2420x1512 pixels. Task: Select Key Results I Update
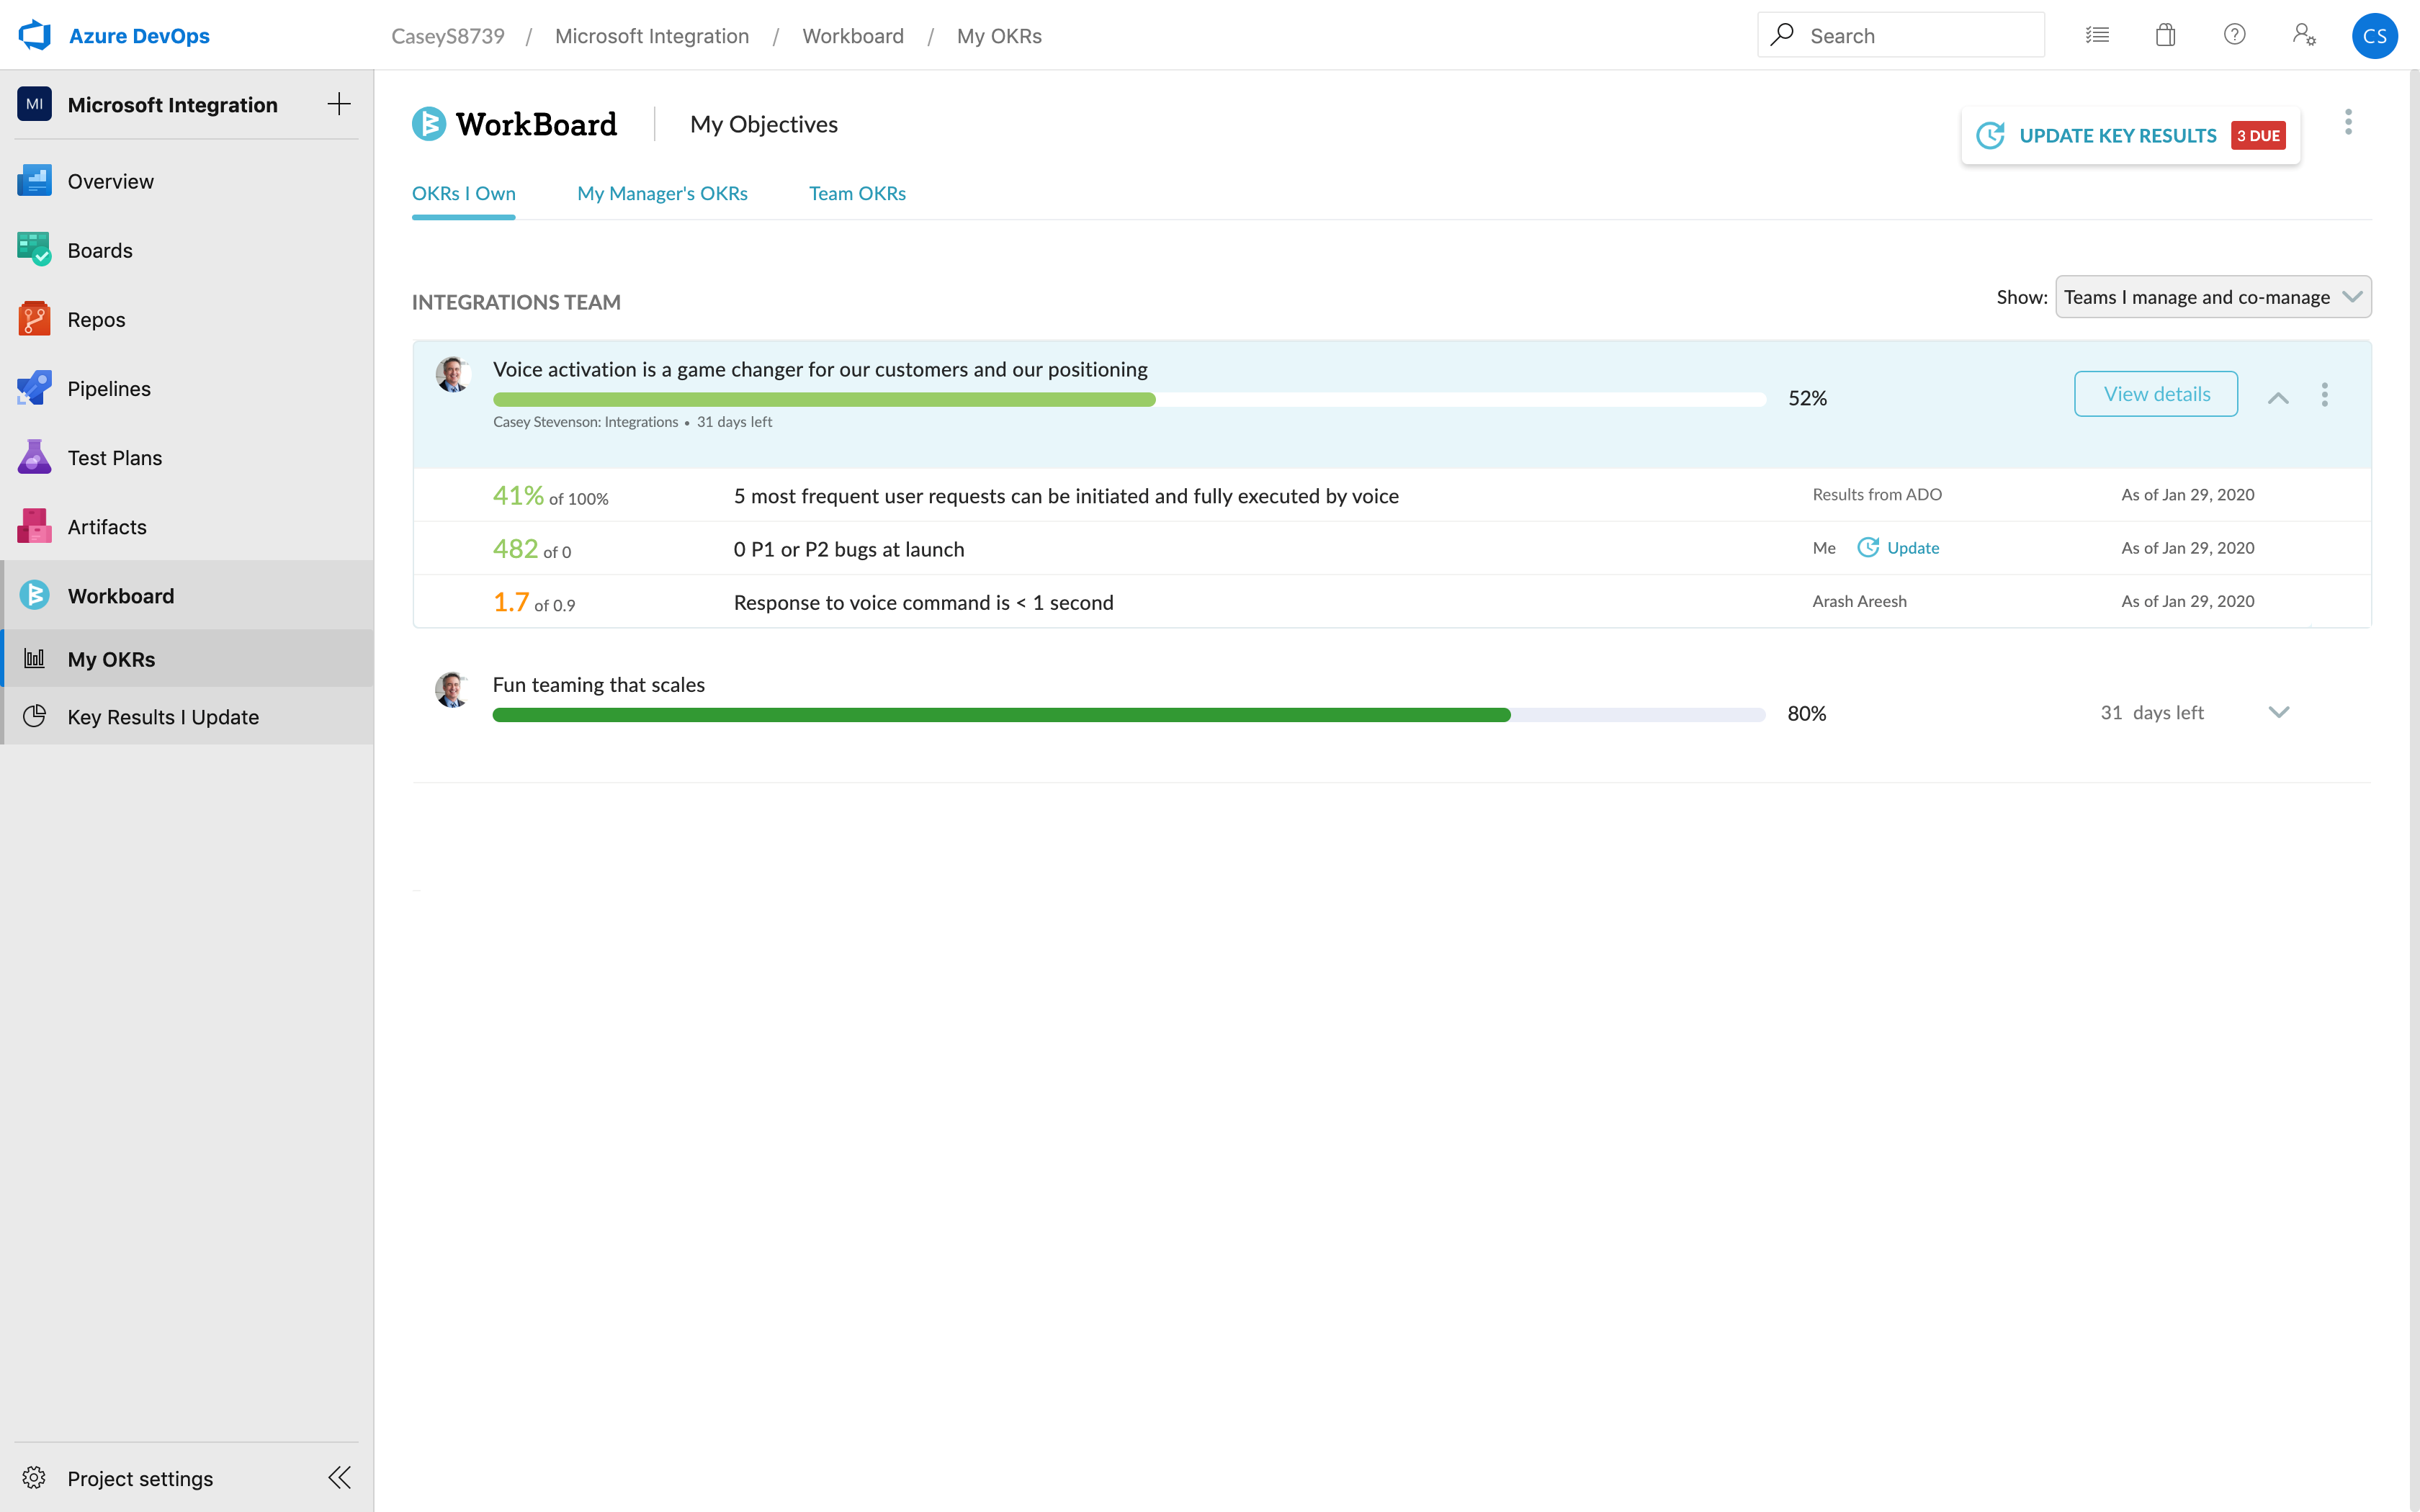point(162,717)
